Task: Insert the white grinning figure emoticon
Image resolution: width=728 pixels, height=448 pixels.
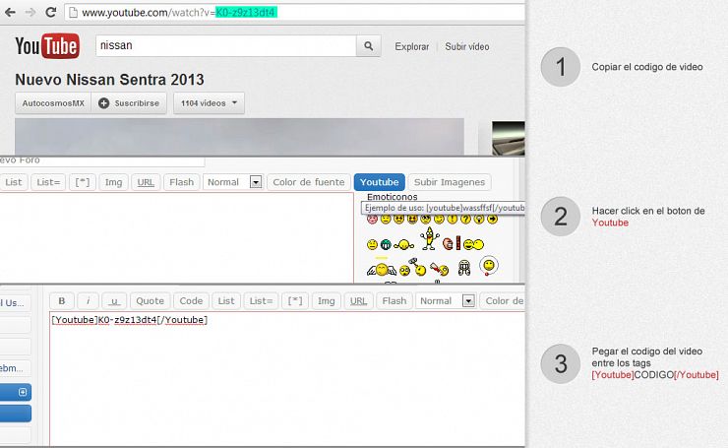Action: coord(463,268)
